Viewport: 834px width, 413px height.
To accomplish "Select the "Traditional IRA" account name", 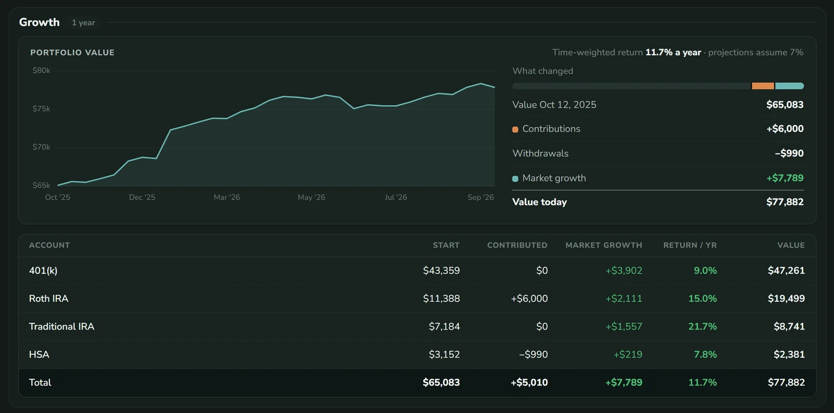I will [62, 326].
